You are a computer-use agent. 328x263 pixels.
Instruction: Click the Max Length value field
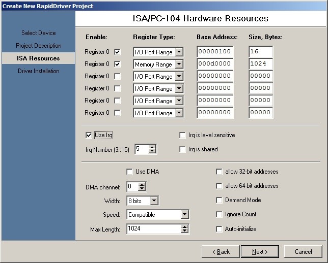(x=154, y=229)
